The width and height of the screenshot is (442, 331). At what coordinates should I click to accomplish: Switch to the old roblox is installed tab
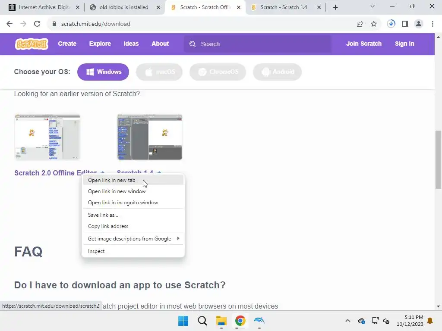coord(123,7)
